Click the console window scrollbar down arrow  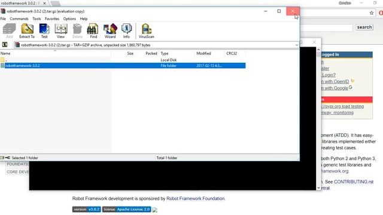coord(318,188)
